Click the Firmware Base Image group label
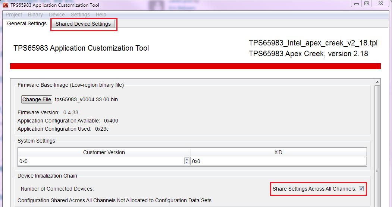The image size is (392, 207). [71, 85]
